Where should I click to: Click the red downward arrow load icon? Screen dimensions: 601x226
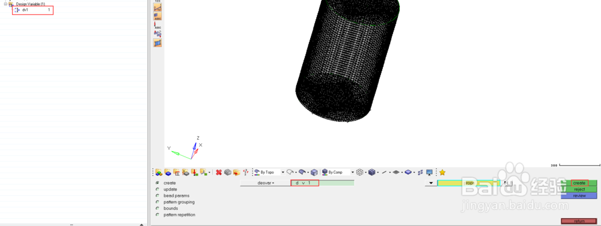(x=194, y=173)
